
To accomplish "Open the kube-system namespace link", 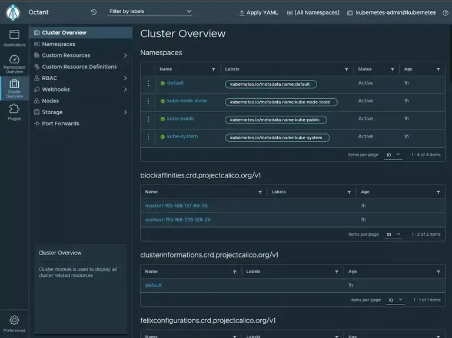I will click(182, 136).
